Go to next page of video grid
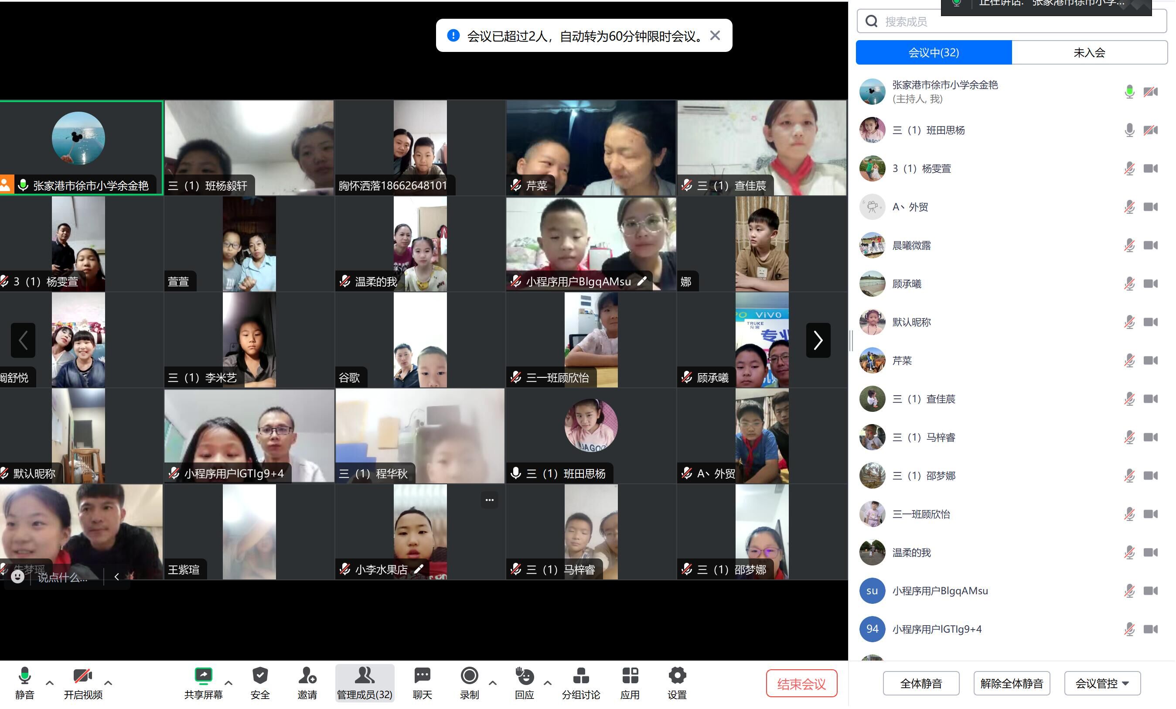Viewport: 1176px width, 709px height. click(x=818, y=340)
